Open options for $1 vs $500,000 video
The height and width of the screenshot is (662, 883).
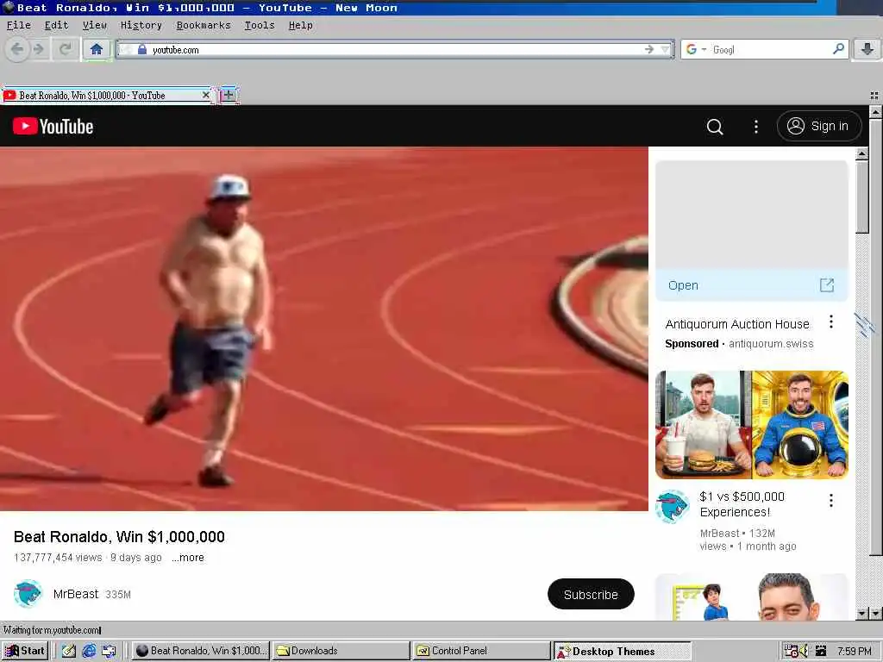click(x=830, y=501)
